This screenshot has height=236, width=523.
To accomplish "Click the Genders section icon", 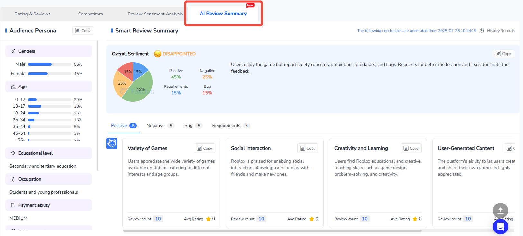I will tap(13, 51).
